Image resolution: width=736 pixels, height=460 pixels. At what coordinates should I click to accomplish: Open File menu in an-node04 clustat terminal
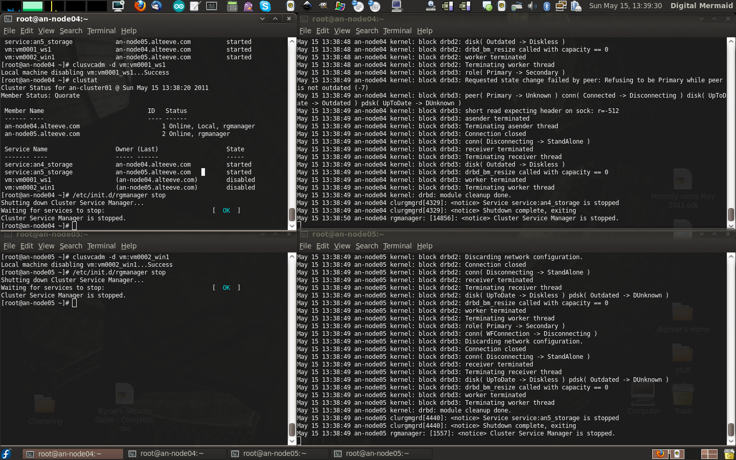pyautogui.click(x=9, y=31)
